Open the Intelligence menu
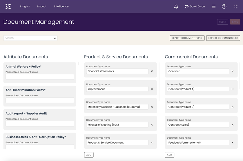The image size is (243, 161). 61,6
